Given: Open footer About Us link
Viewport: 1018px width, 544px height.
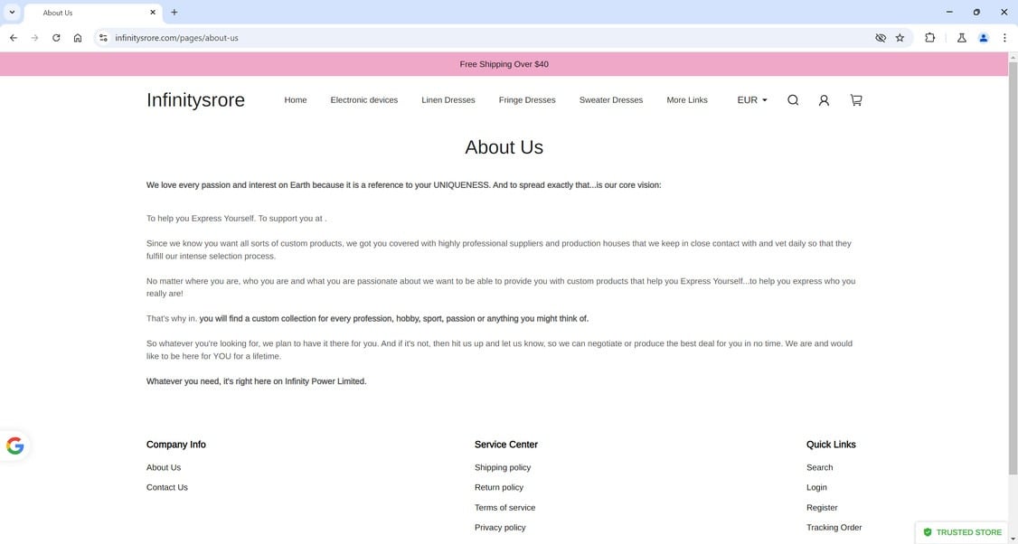Looking at the screenshot, I should pos(164,467).
